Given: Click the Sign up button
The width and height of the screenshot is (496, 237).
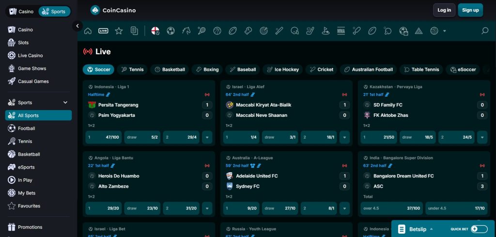Looking at the screenshot, I should pyautogui.click(x=470, y=10).
